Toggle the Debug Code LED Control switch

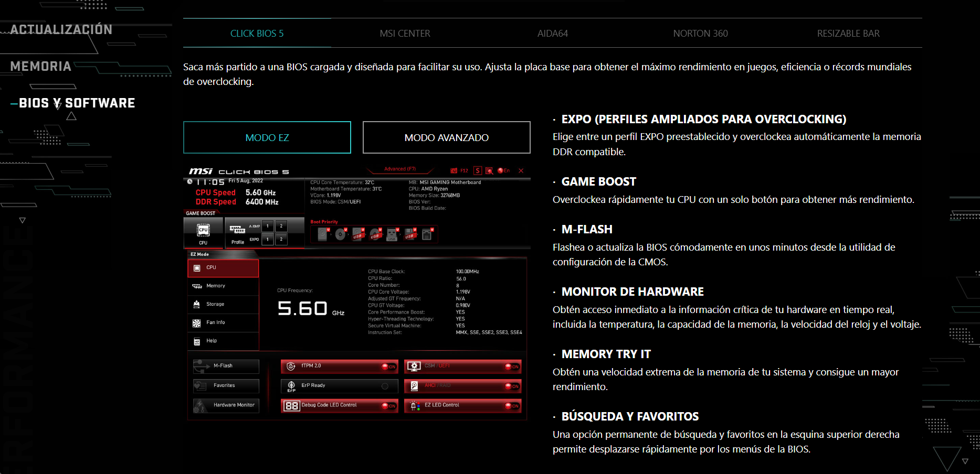click(388, 406)
